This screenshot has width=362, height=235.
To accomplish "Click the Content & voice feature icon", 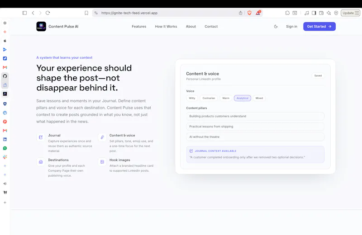I will click(102, 137).
